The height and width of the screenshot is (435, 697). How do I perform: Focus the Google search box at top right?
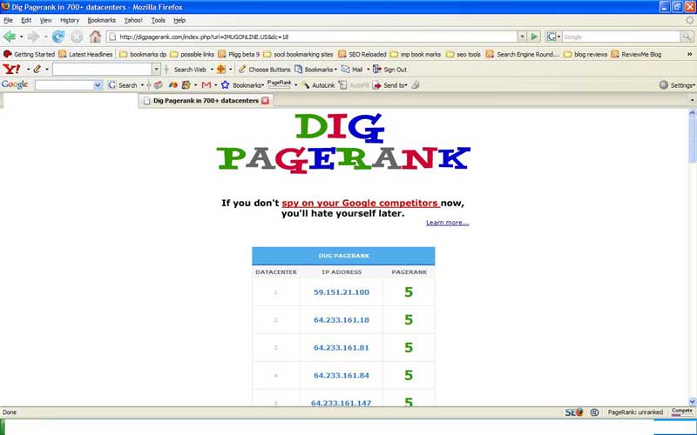point(620,37)
